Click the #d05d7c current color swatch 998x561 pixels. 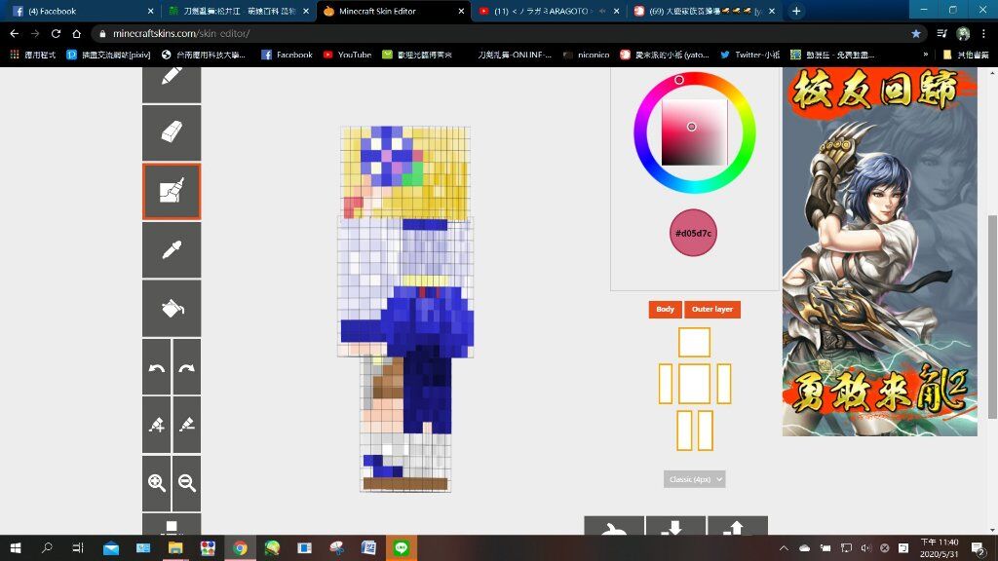(x=694, y=234)
